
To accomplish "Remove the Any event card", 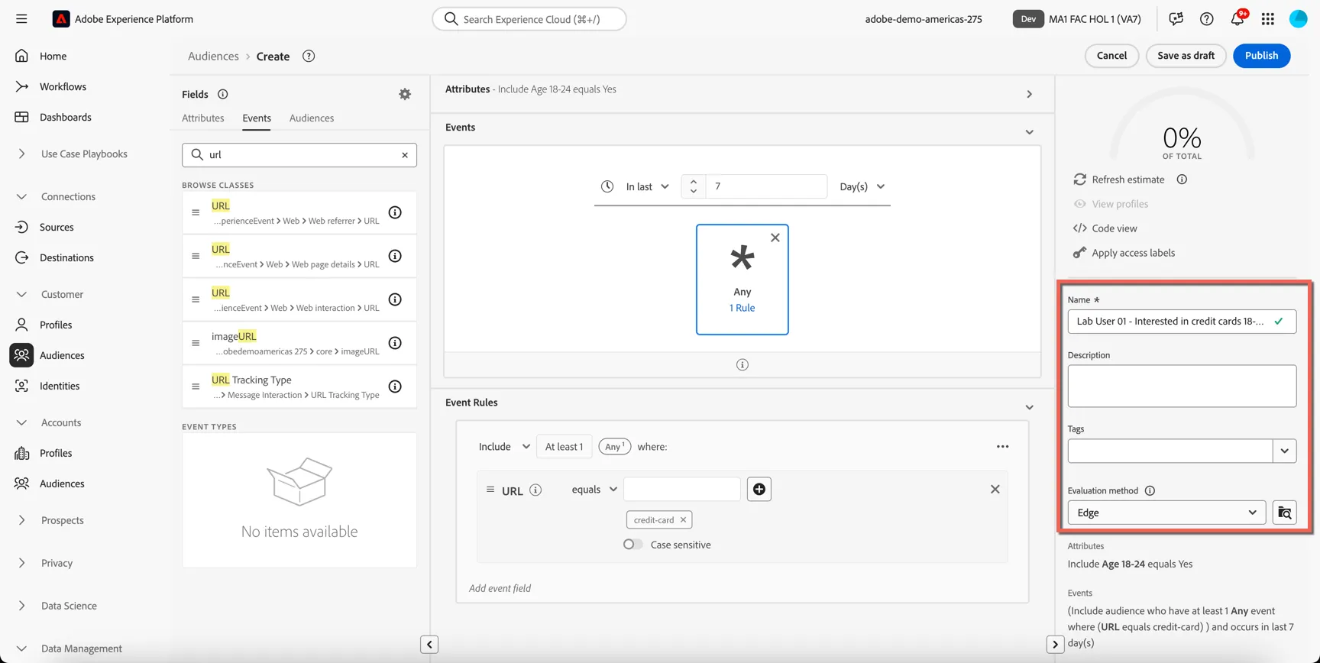I will click(775, 238).
